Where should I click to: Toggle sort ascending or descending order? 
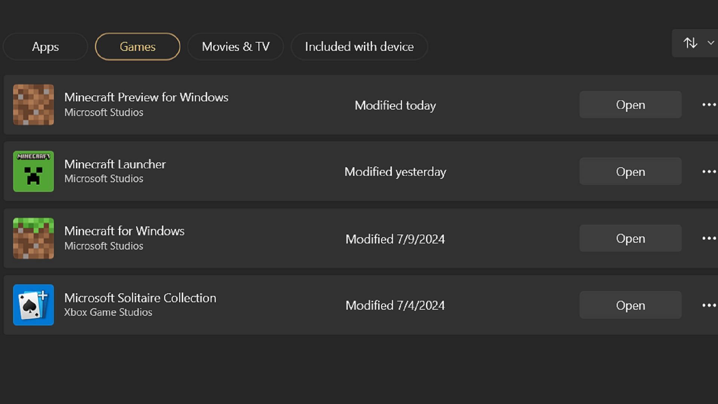[691, 43]
